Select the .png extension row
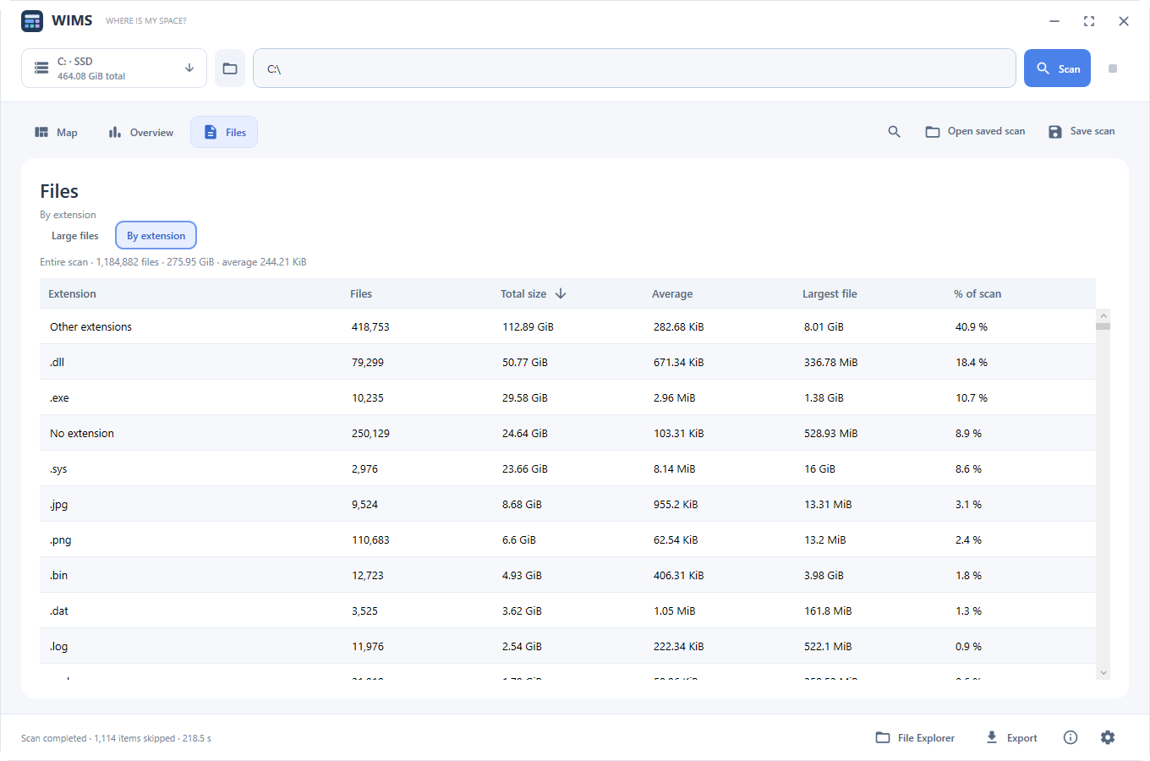The height and width of the screenshot is (761, 1150). (567, 539)
